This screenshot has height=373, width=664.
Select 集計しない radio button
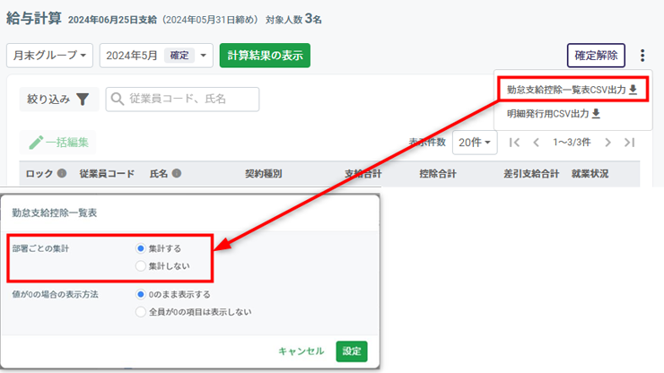pyautogui.click(x=140, y=265)
